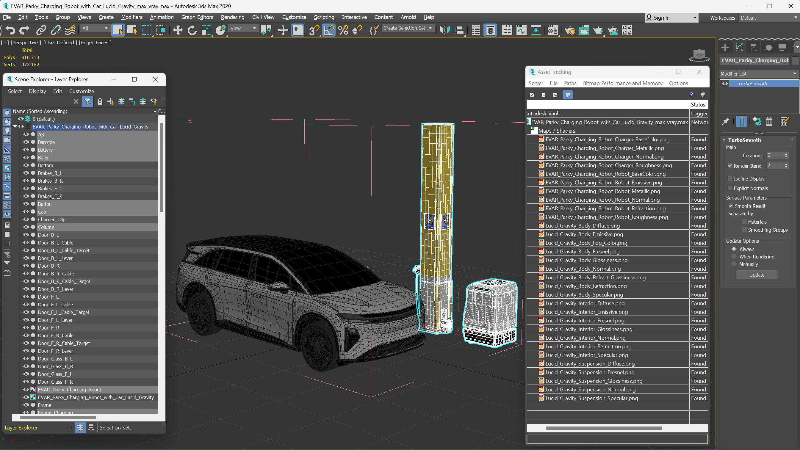Open Layer Explorer selector dropdown

[x=38, y=428]
